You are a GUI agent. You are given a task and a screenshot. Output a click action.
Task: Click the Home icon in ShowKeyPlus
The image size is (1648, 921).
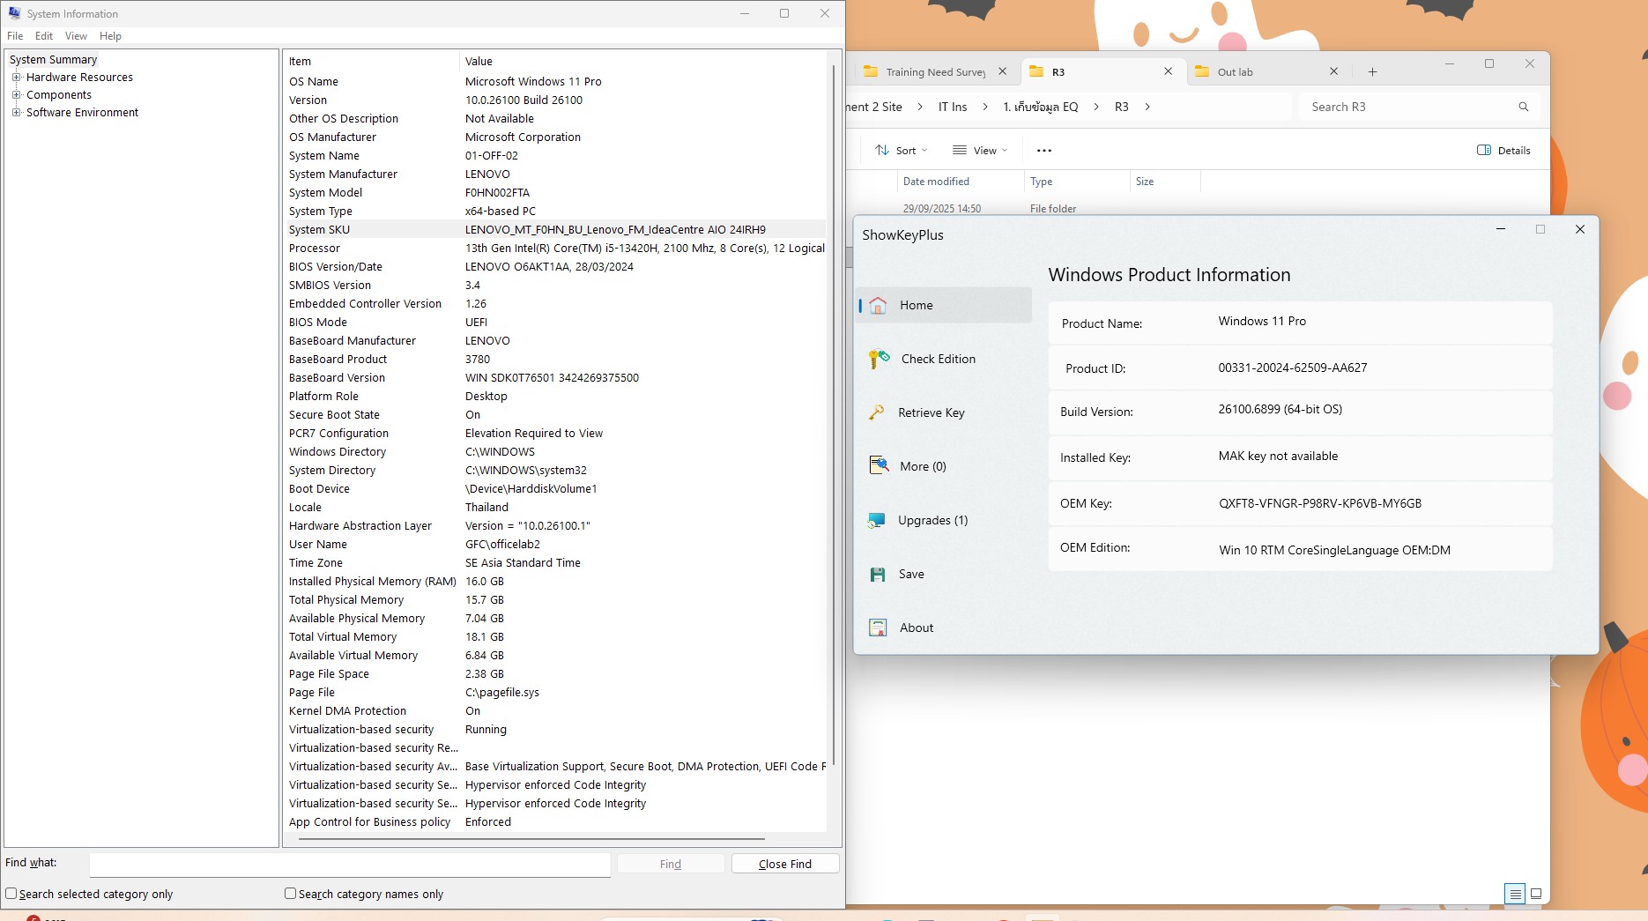click(x=878, y=305)
